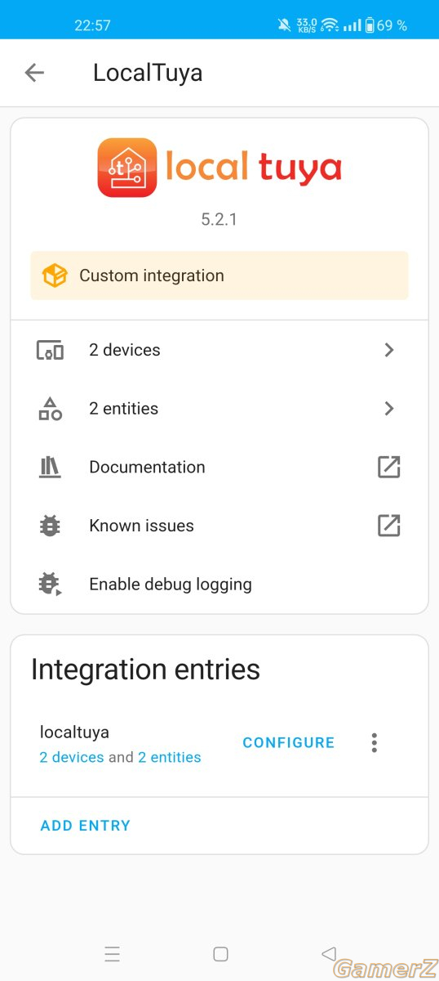Select Enable debug logging

click(219, 585)
